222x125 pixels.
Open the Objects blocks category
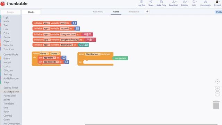[7, 41]
